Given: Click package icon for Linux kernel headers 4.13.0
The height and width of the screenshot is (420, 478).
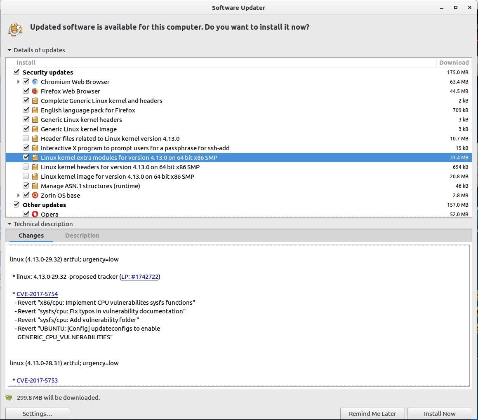Looking at the screenshot, I should pyautogui.click(x=35, y=167).
